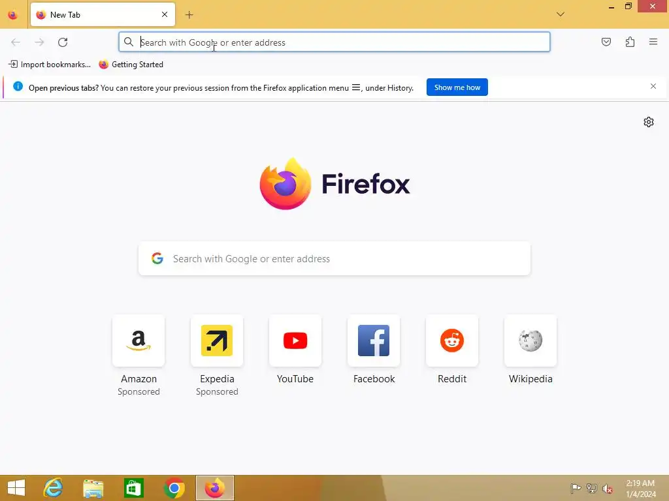Focus the address bar search field
The height and width of the screenshot is (501, 669).
(x=334, y=42)
